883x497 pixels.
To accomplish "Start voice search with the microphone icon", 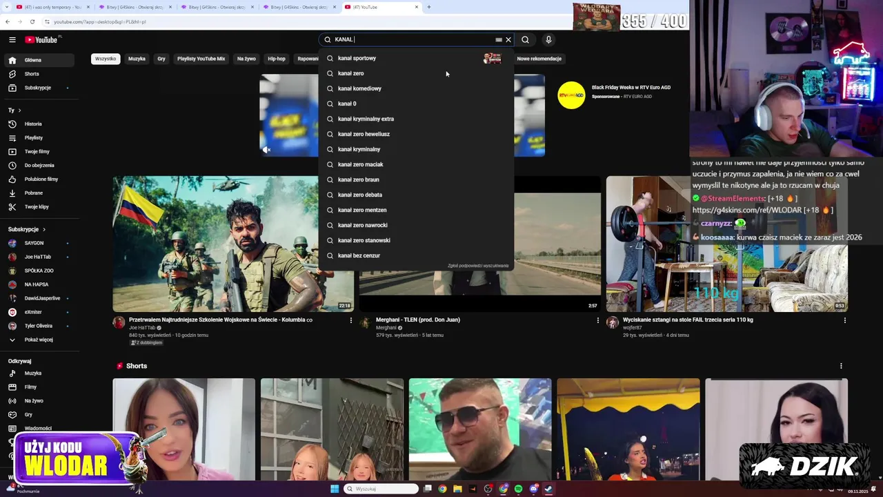I will 548,40.
